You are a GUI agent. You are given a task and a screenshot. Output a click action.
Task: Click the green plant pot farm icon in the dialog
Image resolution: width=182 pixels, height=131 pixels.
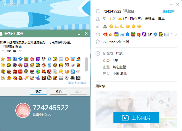[26, 59]
